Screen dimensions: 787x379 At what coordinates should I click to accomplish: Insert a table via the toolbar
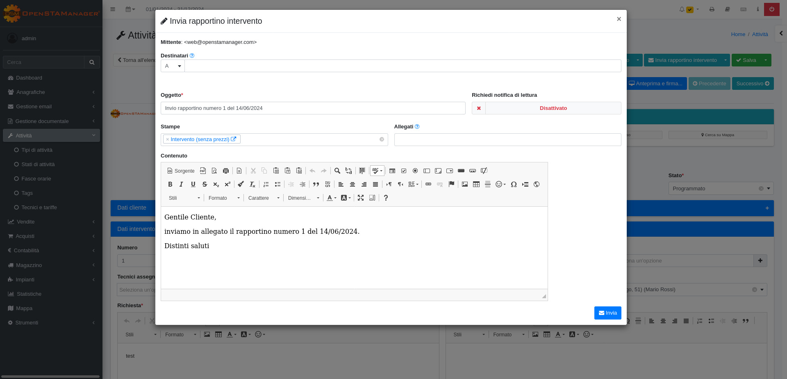point(476,185)
